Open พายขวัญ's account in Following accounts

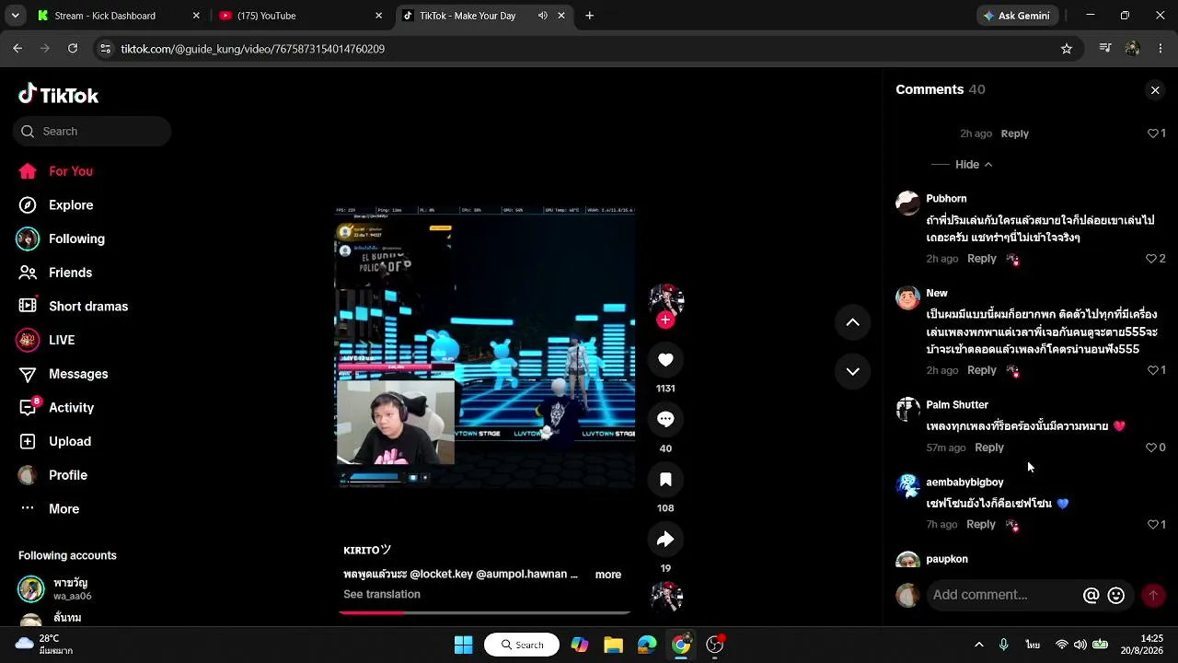point(71,588)
